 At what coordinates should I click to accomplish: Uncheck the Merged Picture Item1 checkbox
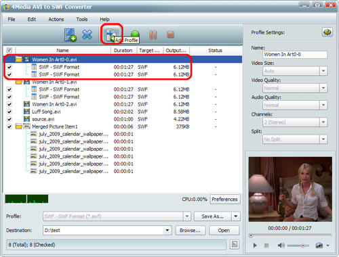[9, 126]
